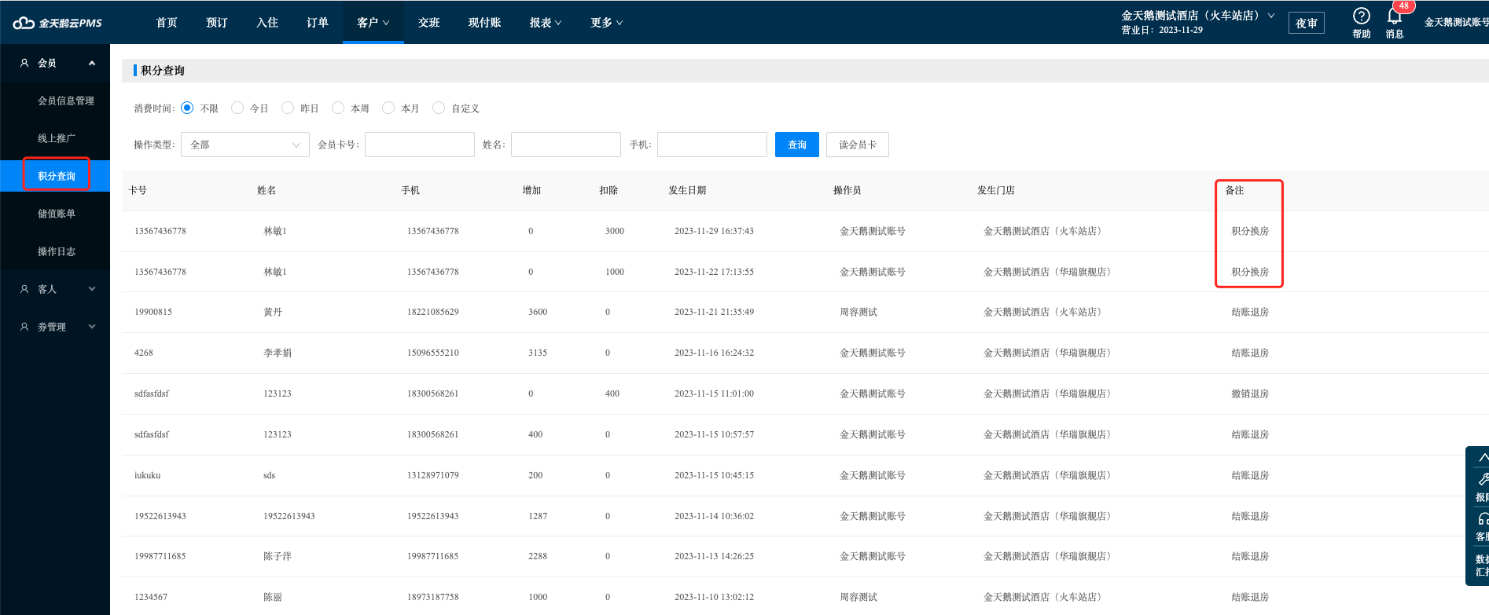The width and height of the screenshot is (1489, 615).
Task: Click the 备注 column header
Action: pos(1234,190)
